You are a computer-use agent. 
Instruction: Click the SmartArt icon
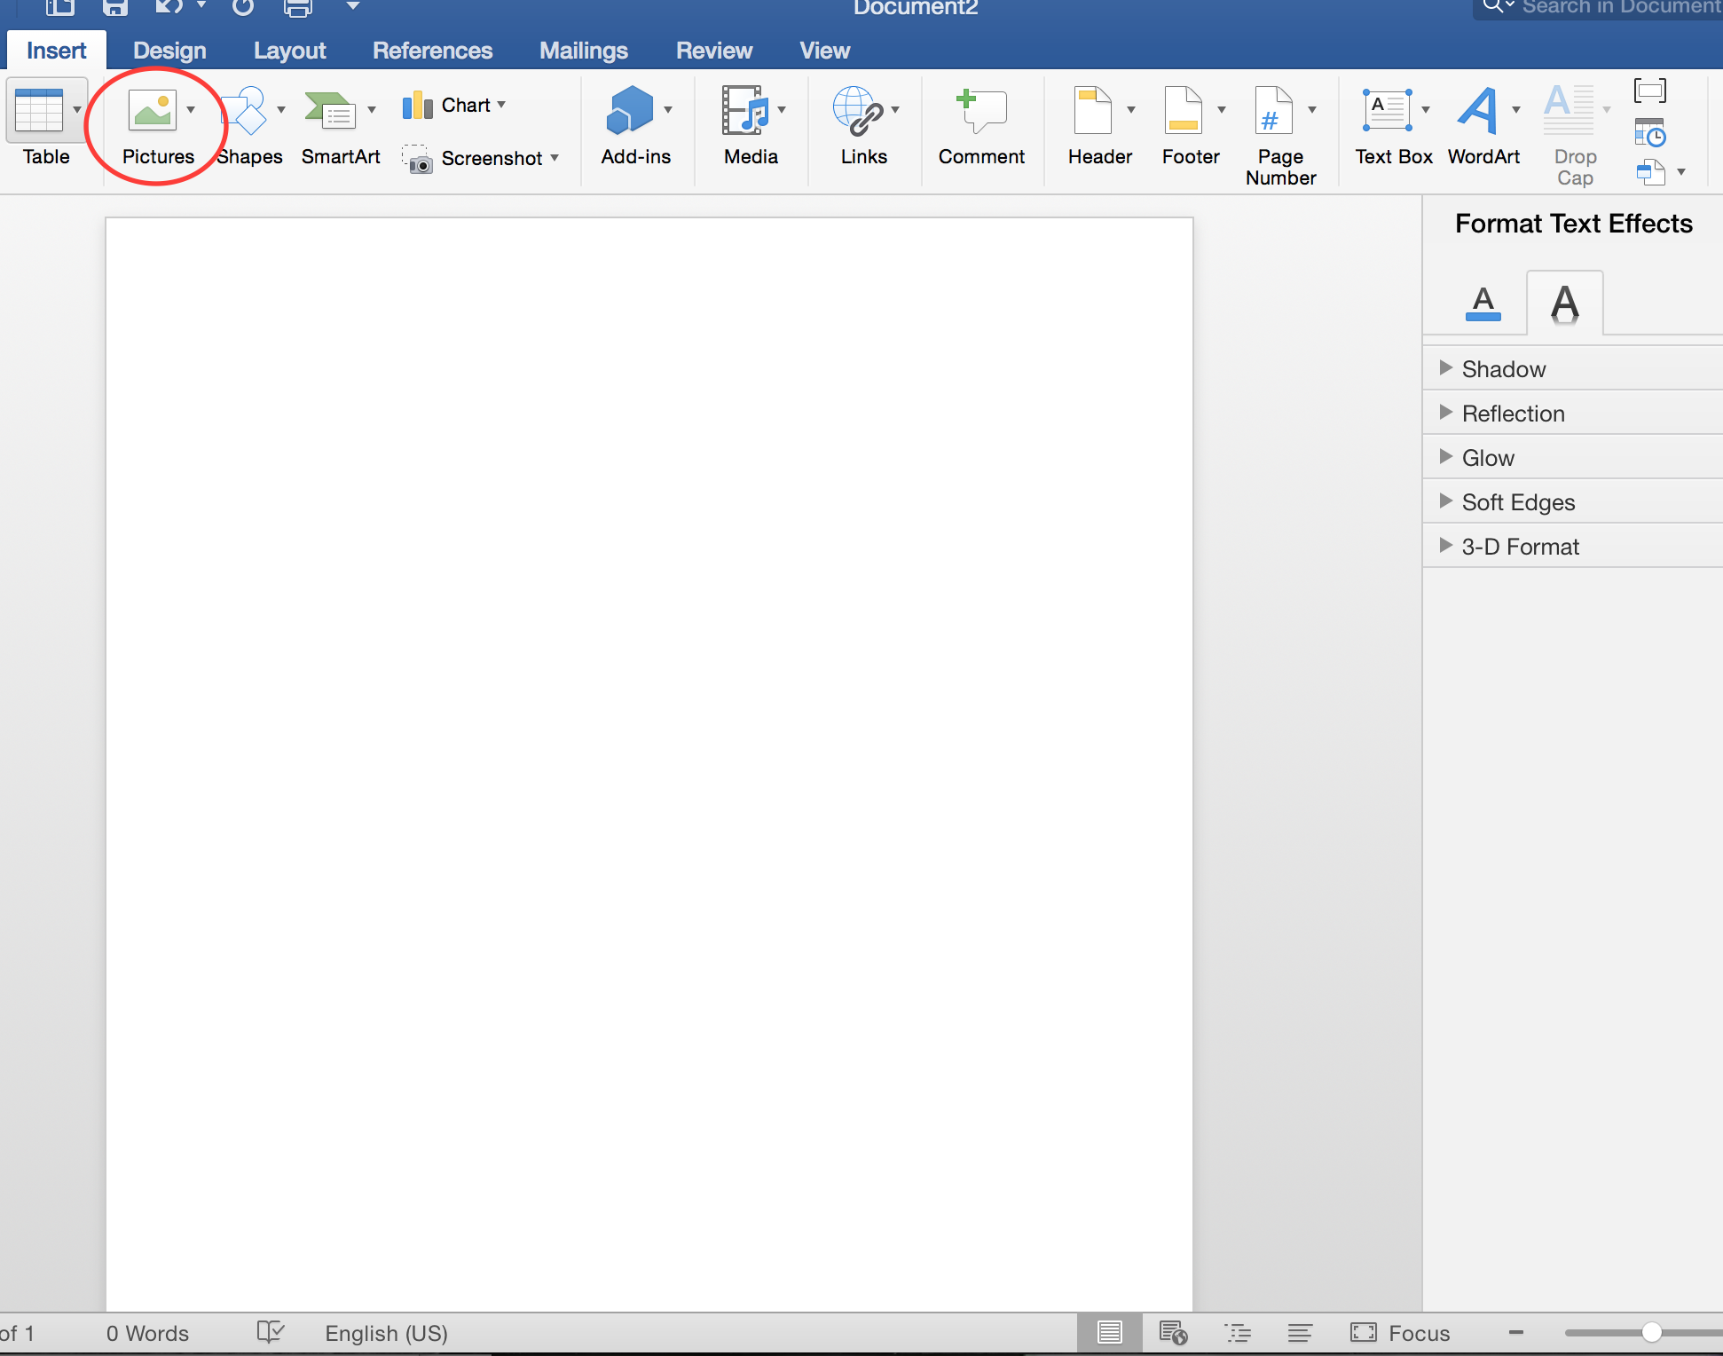pos(330,111)
